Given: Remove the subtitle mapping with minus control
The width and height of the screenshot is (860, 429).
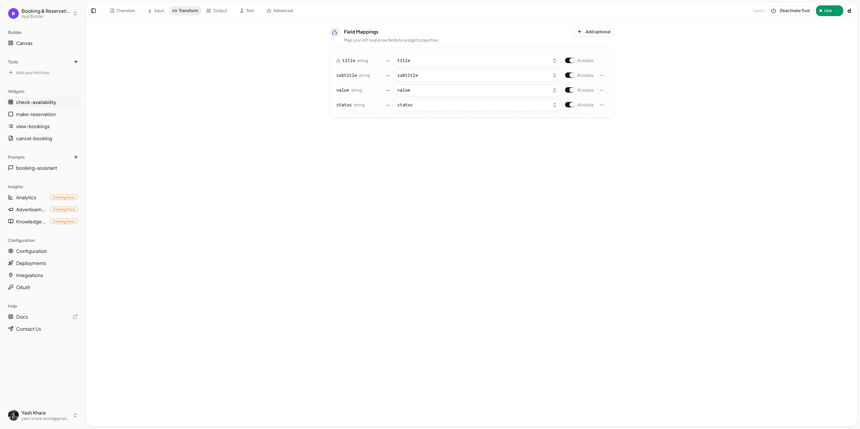Looking at the screenshot, I should 602,75.
